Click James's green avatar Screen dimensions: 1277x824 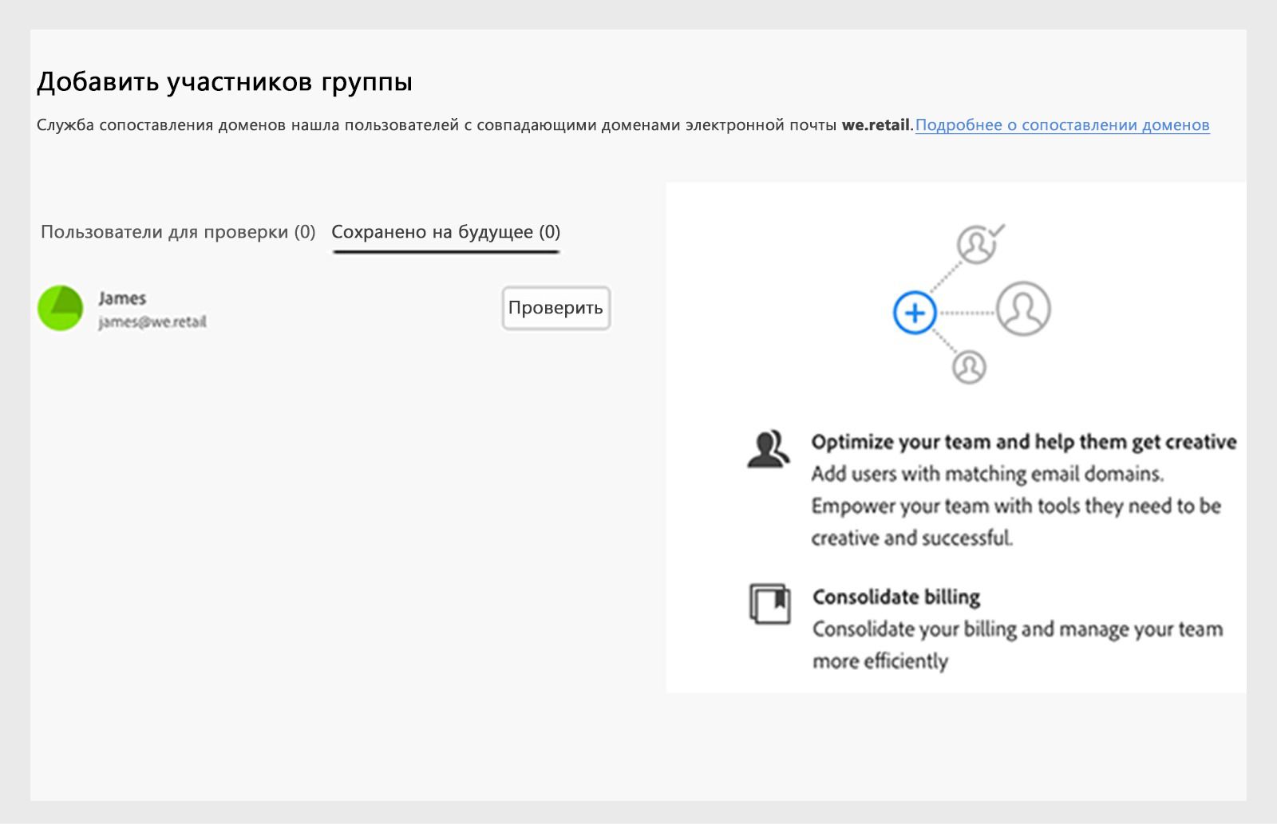pos(61,309)
